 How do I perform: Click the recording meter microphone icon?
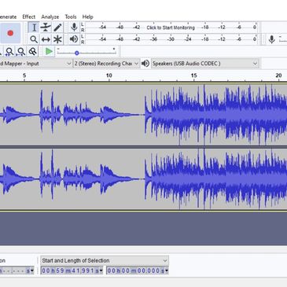pyautogui.click(x=74, y=28)
